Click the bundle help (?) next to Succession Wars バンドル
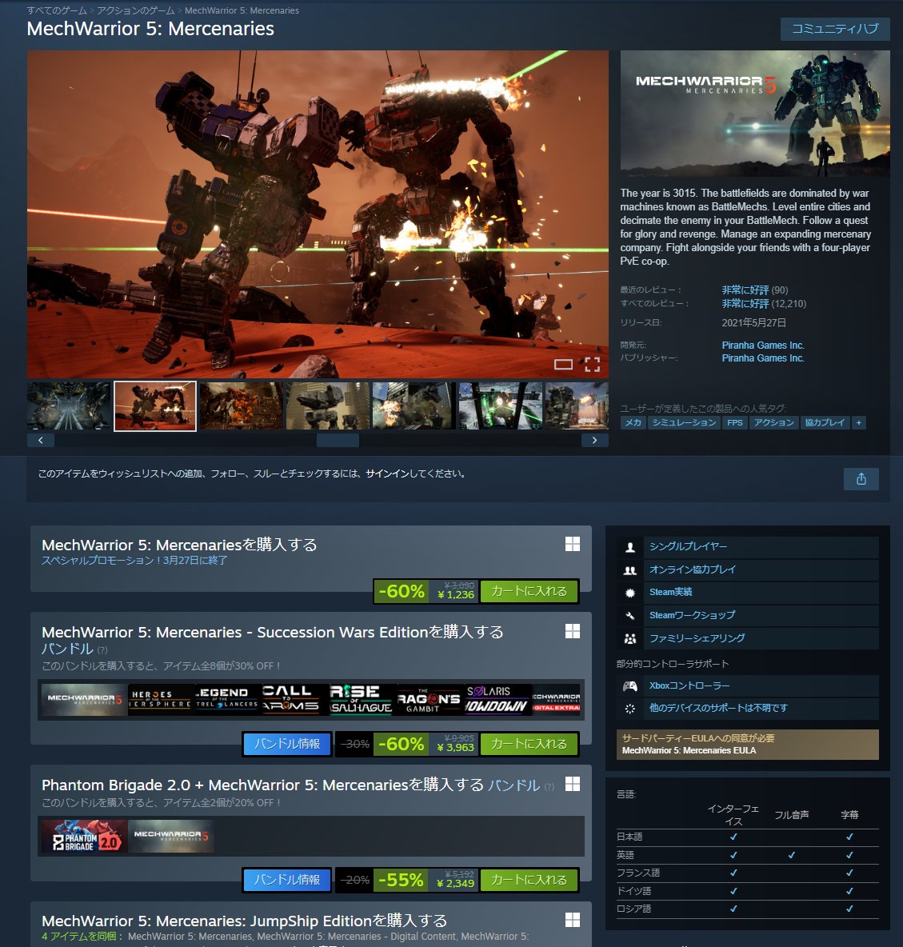Viewport: 903px width, 947px height. pyautogui.click(x=102, y=649)
